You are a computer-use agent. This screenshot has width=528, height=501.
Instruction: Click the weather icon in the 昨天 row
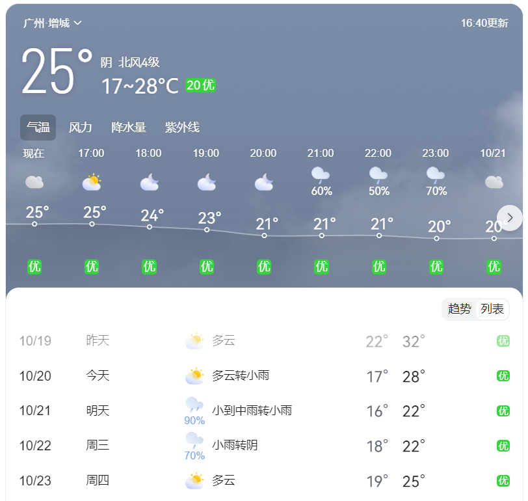click(194, 341)
